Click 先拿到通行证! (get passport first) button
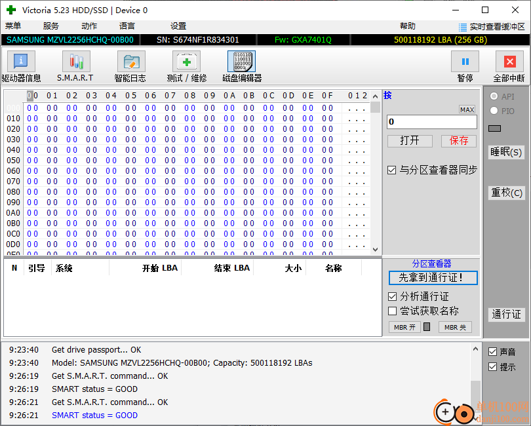Viewport: 531px width, 426px height. (433, 278)
